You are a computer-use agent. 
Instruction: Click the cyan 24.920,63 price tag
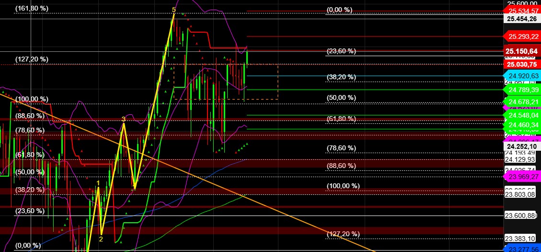tap(522, 76)
